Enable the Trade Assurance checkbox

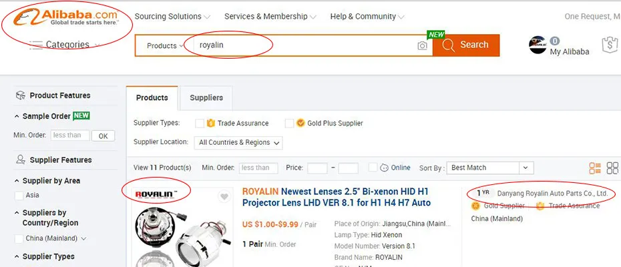tap(200, 123)
